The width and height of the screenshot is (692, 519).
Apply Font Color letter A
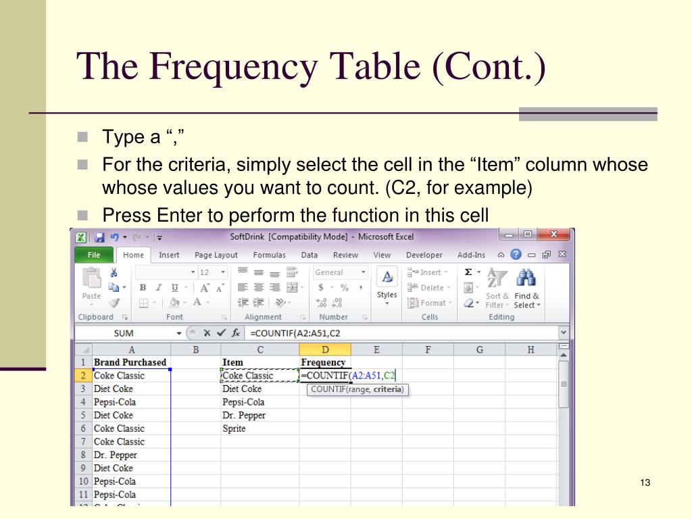(197, 302)
